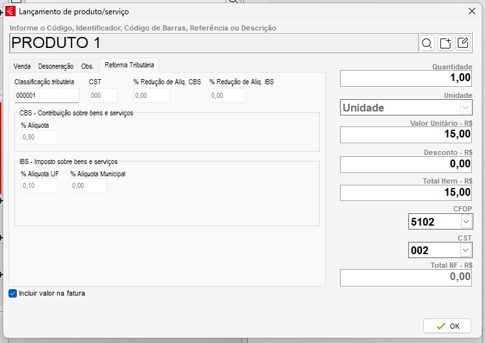
Task: Click the % Alíquota UF field
Action: [x=39, y=186]
